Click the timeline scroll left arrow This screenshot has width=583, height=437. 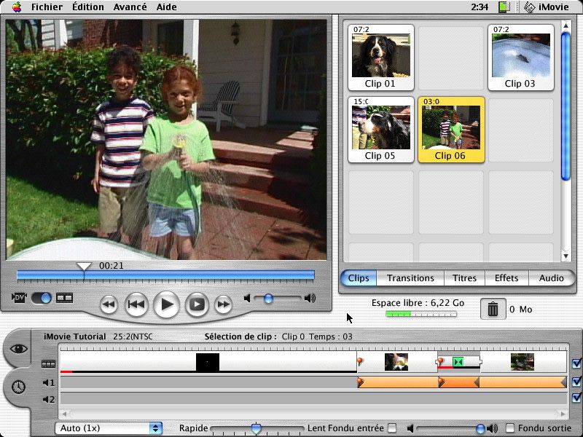coord(64,413)
